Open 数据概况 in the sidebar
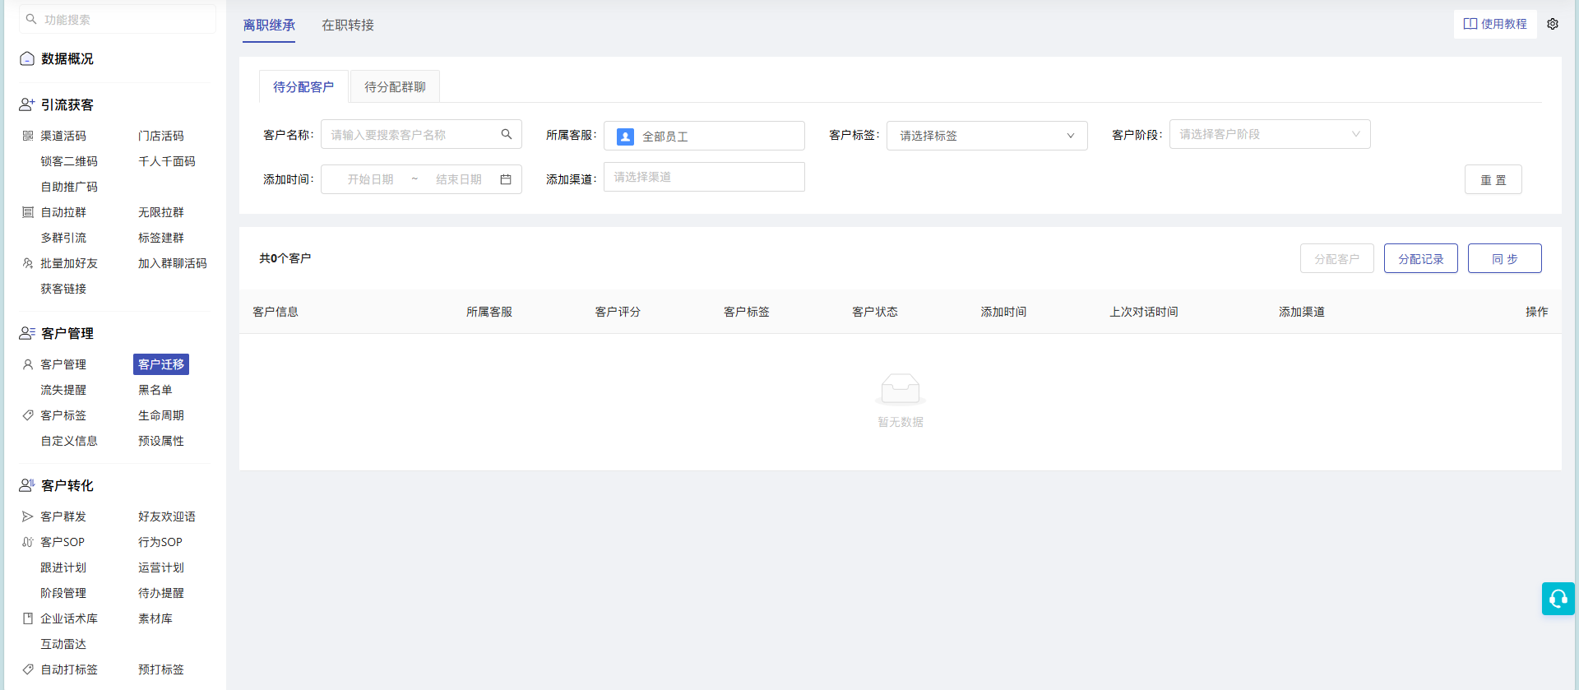The width and height of the screenshot is (1579, 690). (67, 58)
